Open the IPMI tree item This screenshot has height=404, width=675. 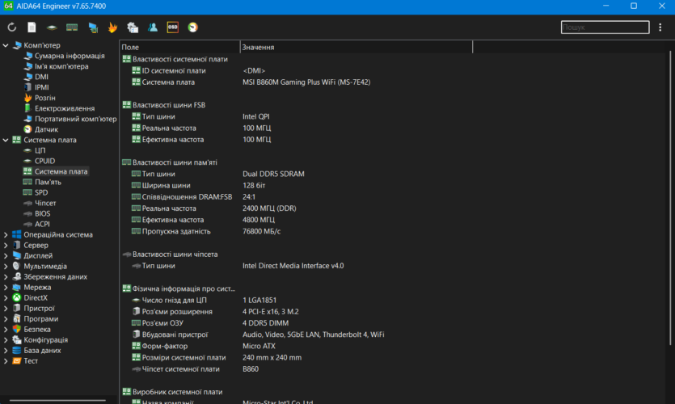tap(42, 87)
